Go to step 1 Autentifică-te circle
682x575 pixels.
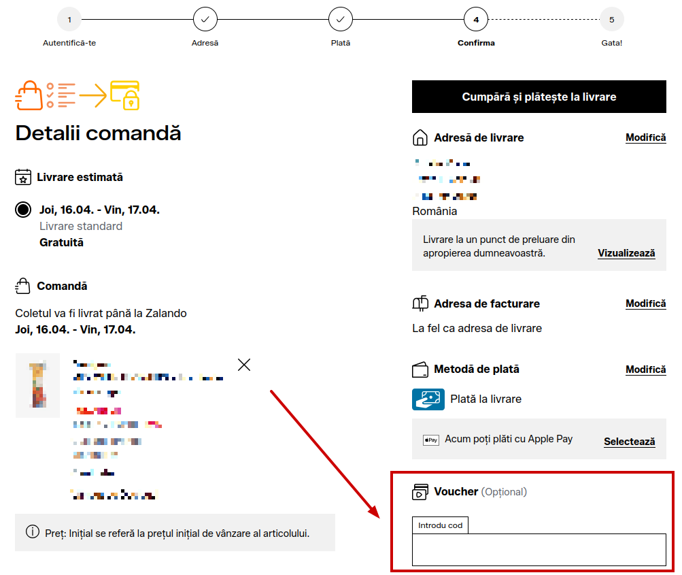tap(69, 19)
